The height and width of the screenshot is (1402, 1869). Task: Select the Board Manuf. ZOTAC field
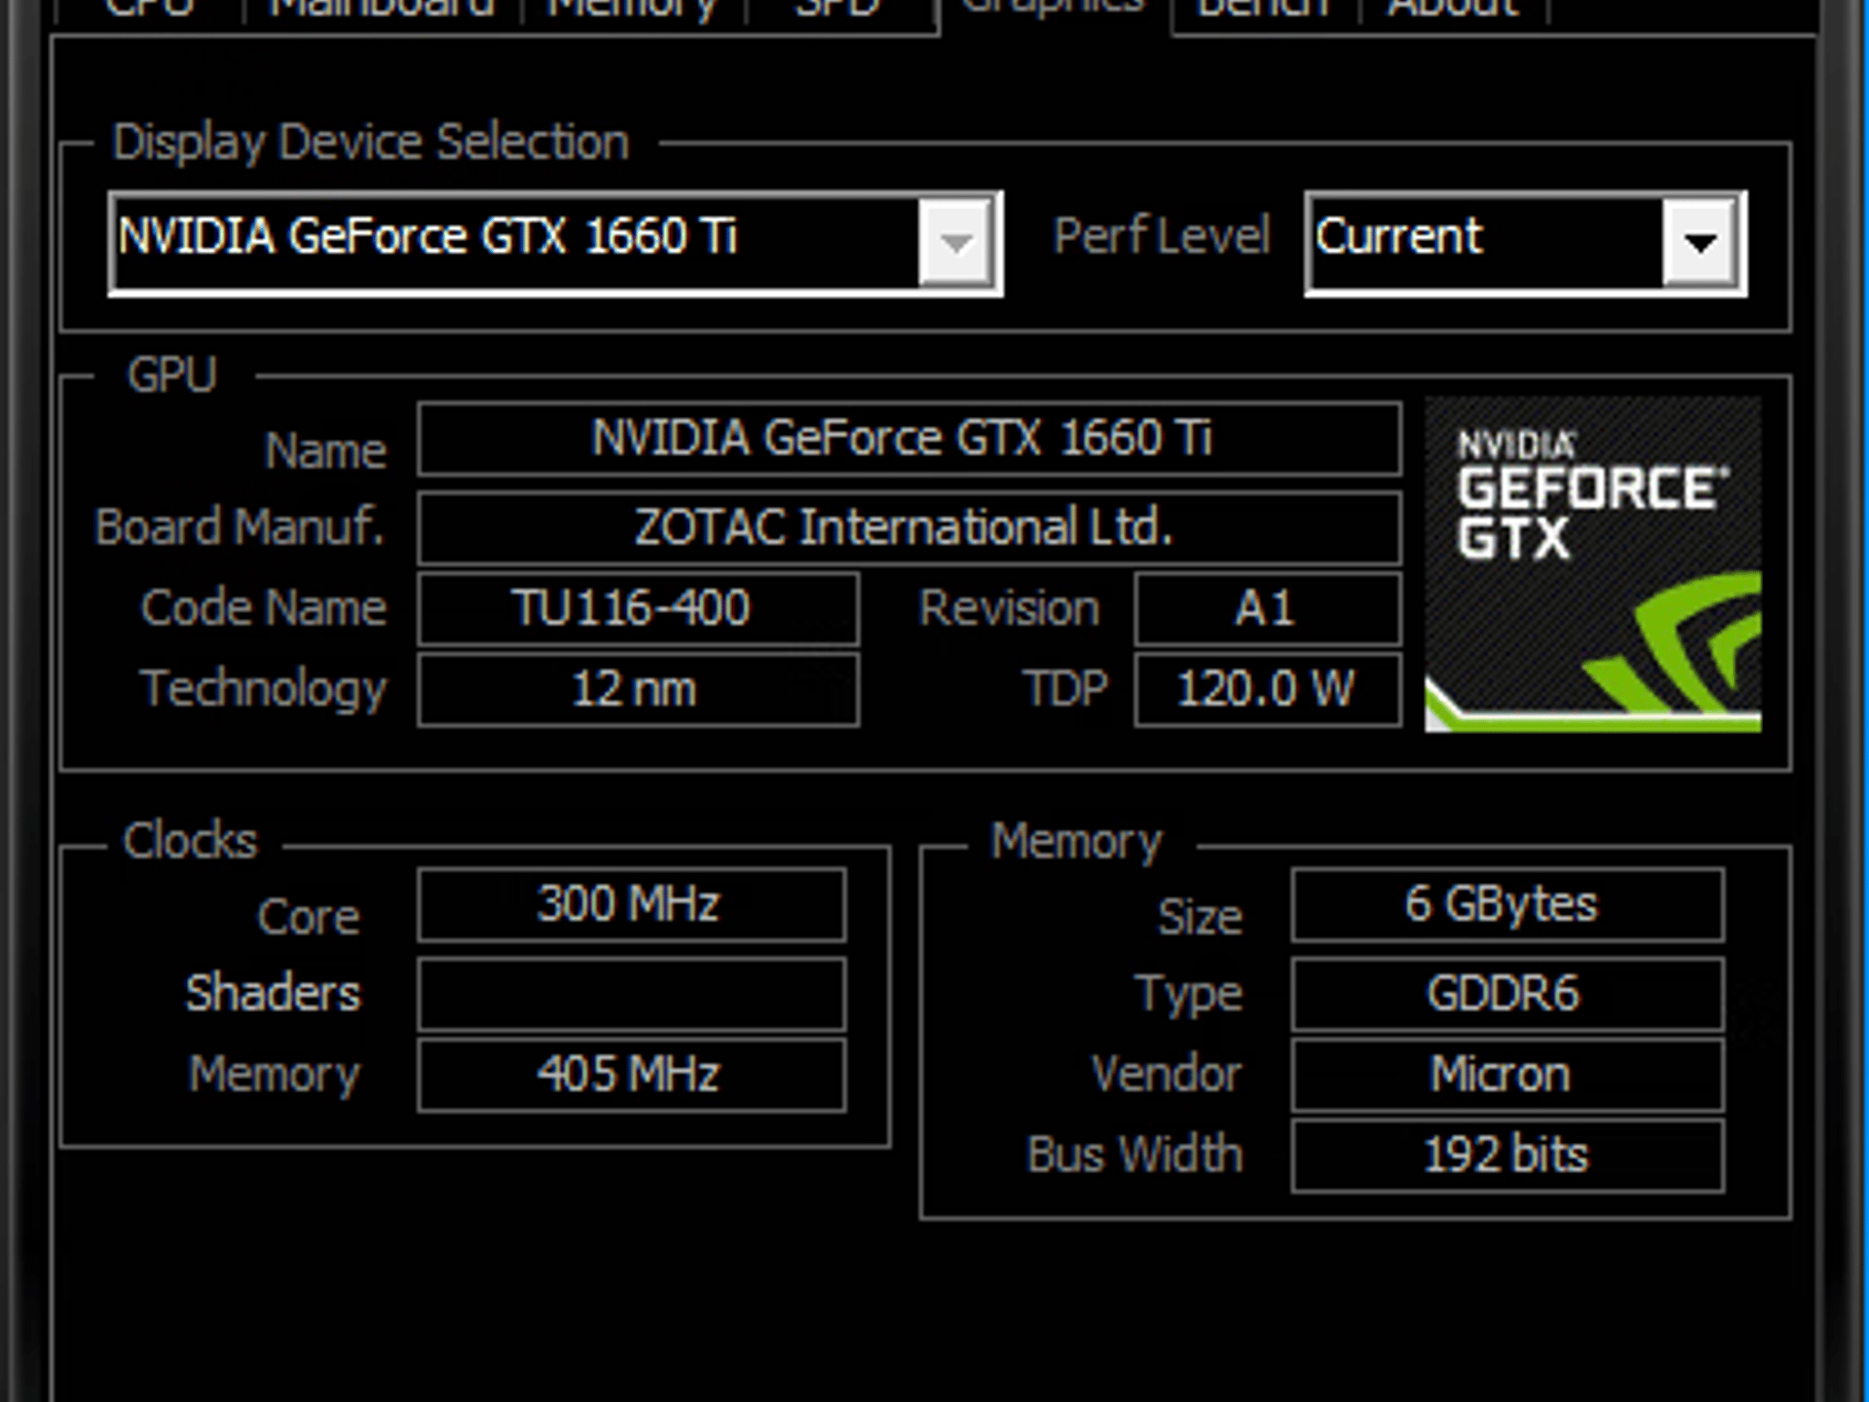coord(909,528)
